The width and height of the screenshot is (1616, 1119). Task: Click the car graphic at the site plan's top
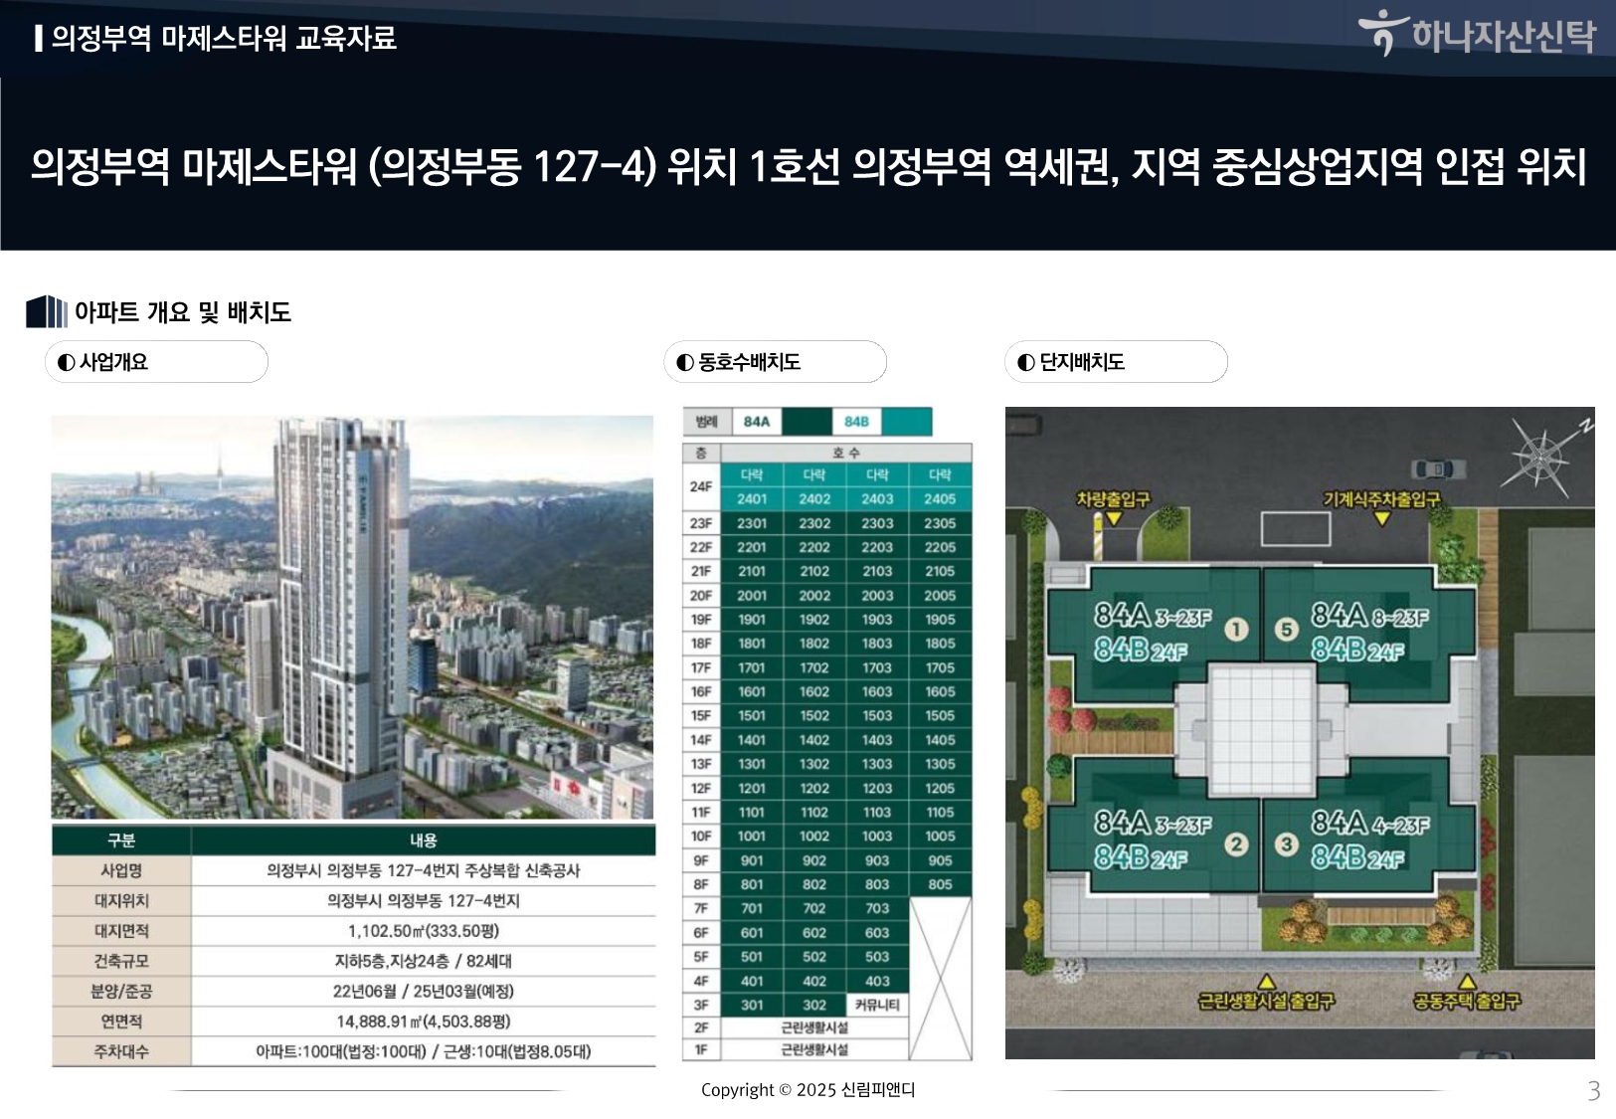click(1437, 468)
